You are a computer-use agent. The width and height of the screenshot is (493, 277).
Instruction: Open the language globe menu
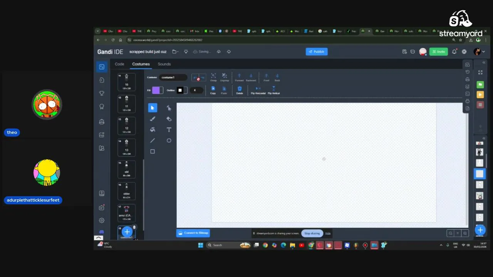464,52
